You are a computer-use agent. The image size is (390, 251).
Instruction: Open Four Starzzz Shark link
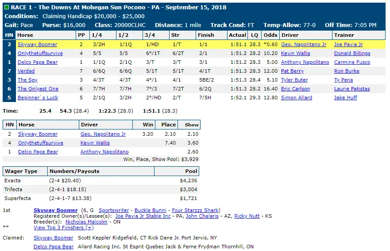(195, 210)
